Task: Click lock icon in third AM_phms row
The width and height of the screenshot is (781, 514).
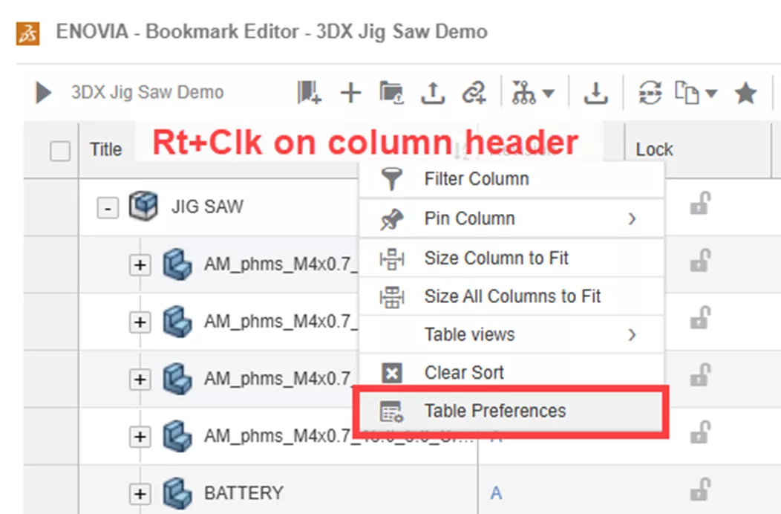Action: (700, 375)
